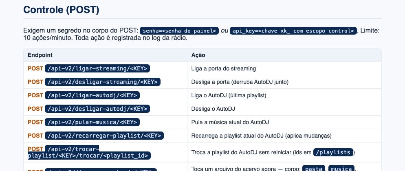Click the '/playlists' code tag
The image size is (405, 171).
coord(333,152)
